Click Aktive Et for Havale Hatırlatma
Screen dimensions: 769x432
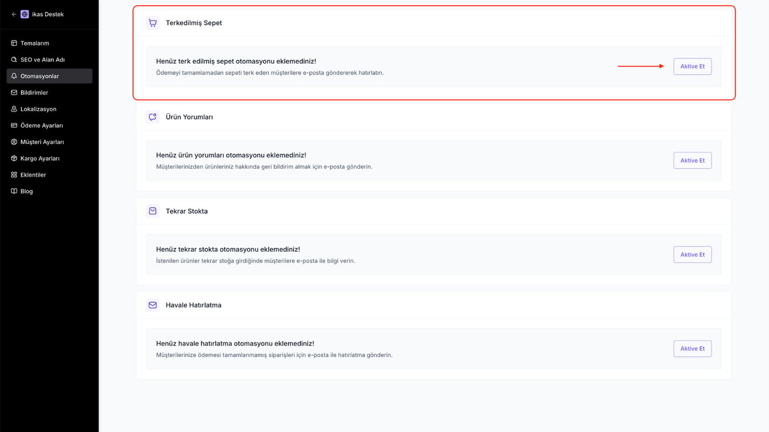(x=692, y=349)
